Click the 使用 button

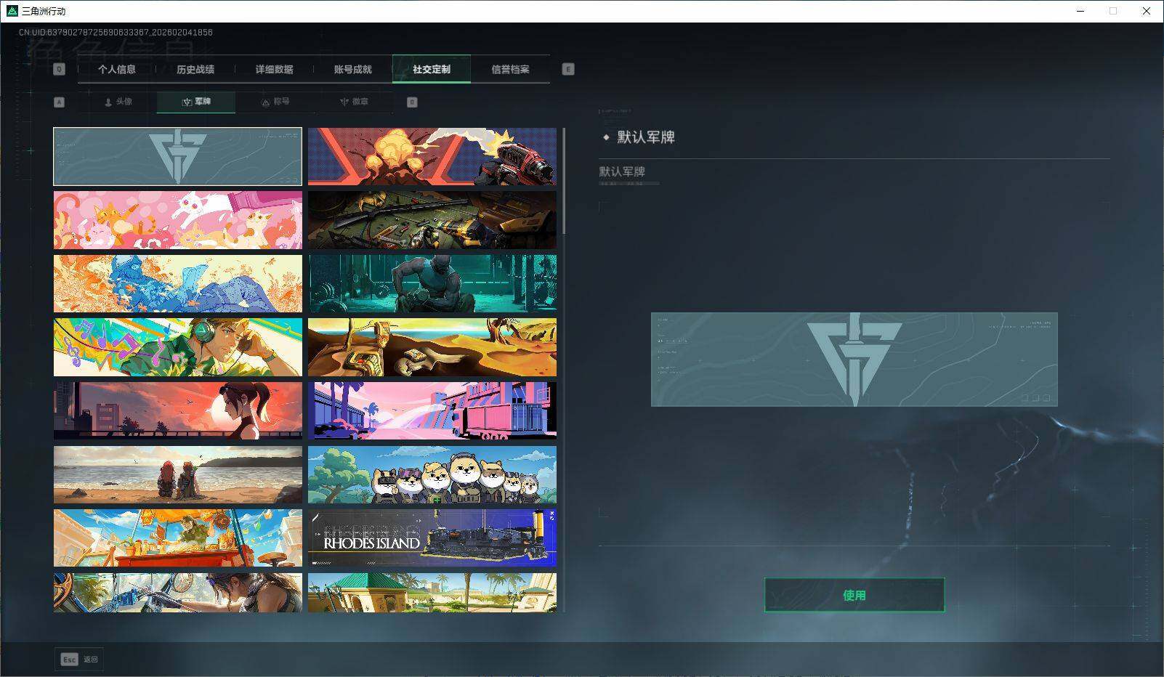tap(854, 595)
